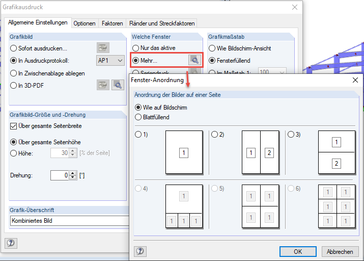The height and width of the screenshot is (261, 364).
Task: Select Sofort ausdrucken radio option
Action: click(14, 49)
